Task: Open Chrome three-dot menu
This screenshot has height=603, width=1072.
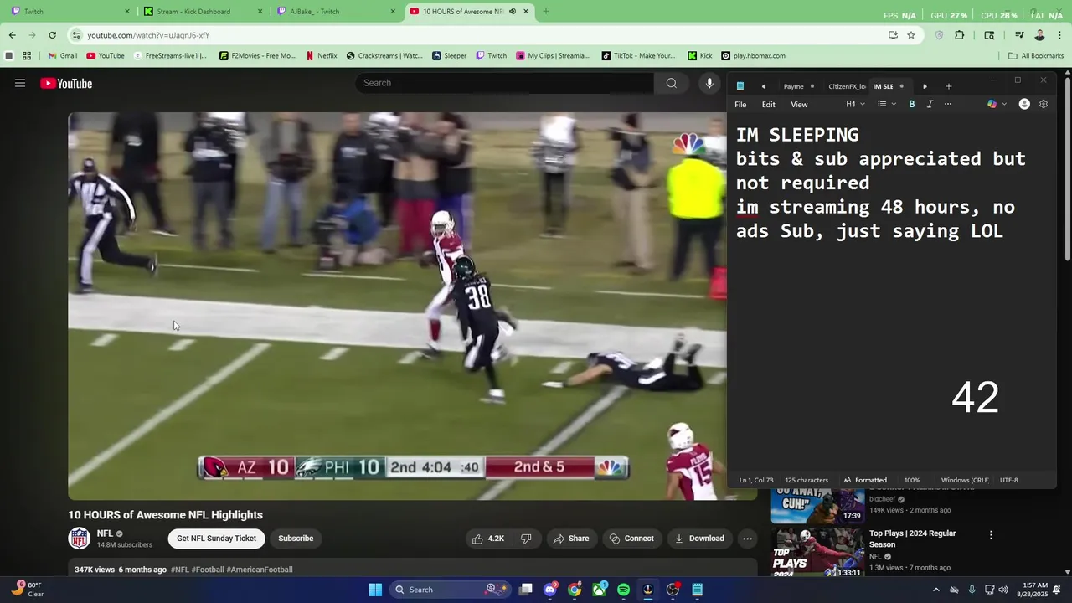Action: pos(1059,35)
